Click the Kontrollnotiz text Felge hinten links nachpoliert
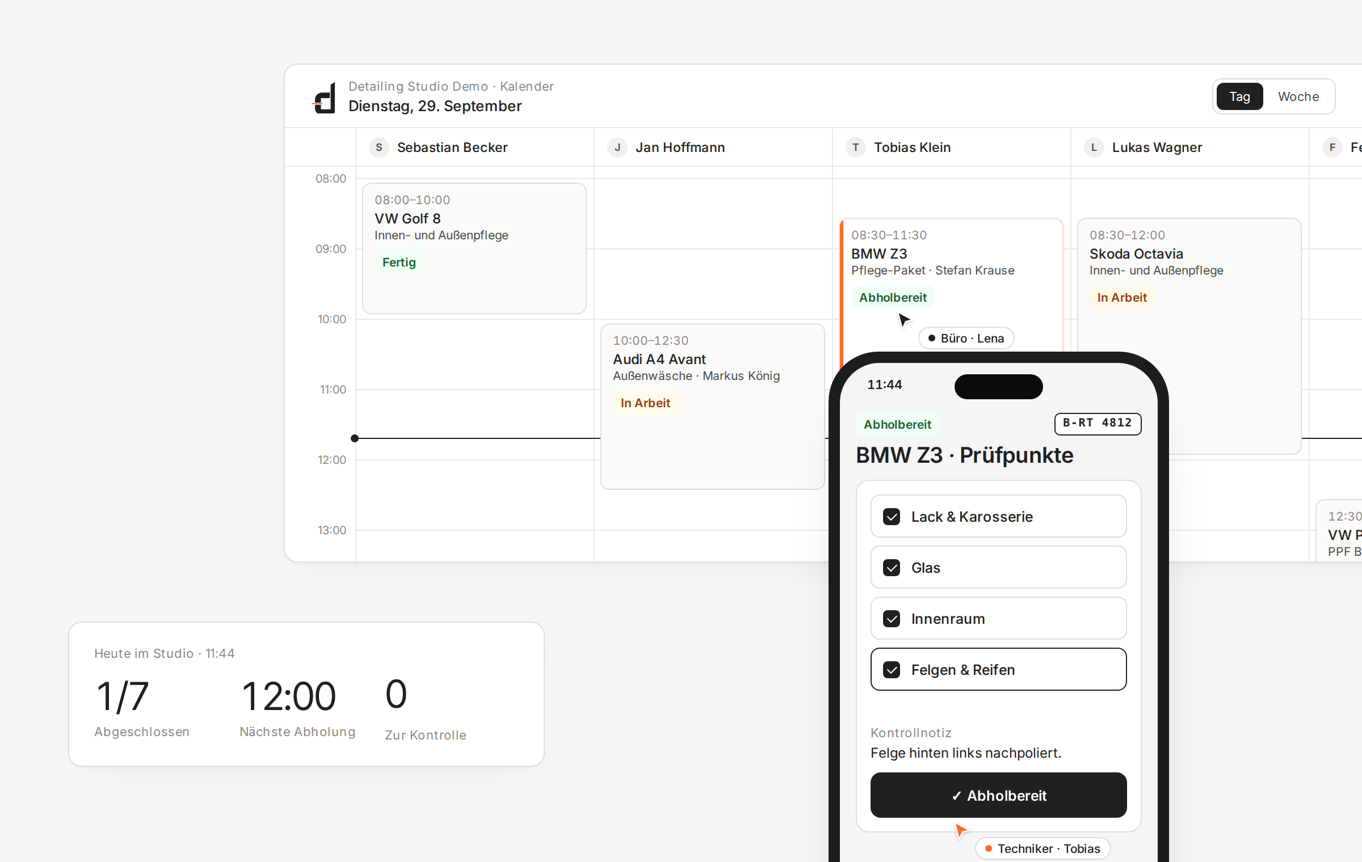The width and height of the screenshot is (1362, 862). [966, 753]
